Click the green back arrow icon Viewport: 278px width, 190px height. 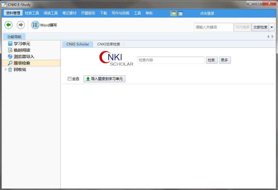point(8,25)
